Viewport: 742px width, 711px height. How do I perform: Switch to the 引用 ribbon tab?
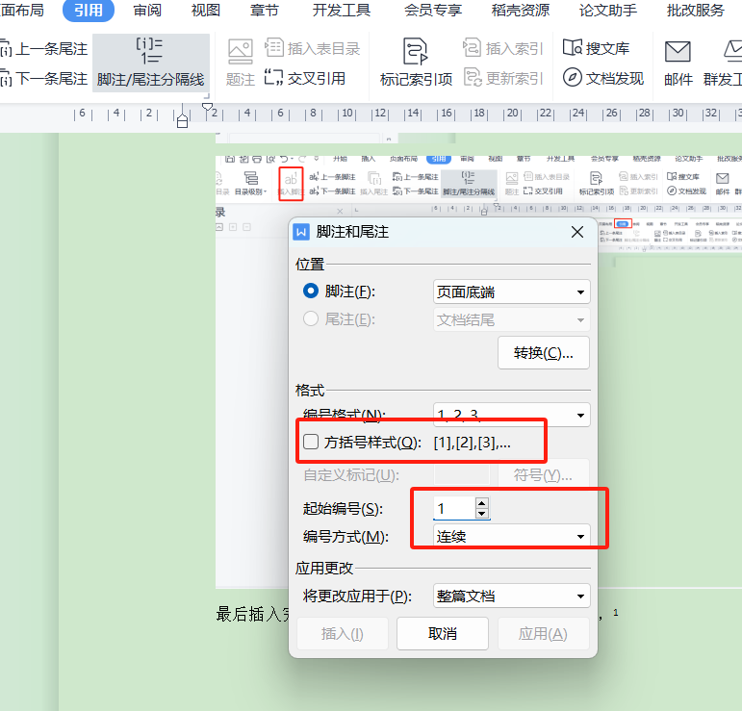pos(89,10)
